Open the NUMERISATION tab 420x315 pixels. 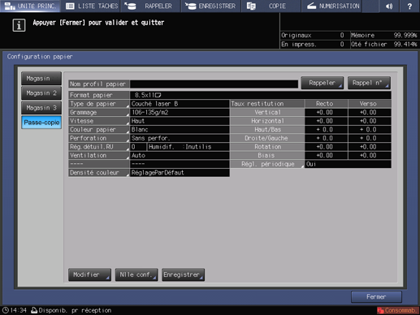tap(332, 6)
